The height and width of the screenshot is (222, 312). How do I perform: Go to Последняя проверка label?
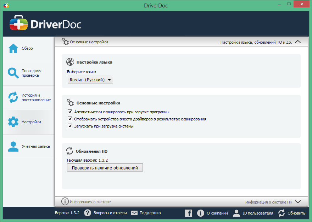coord(32,73)
